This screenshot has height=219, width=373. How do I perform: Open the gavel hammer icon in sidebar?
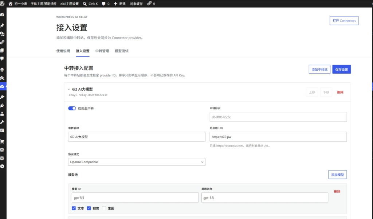[2, 78]
